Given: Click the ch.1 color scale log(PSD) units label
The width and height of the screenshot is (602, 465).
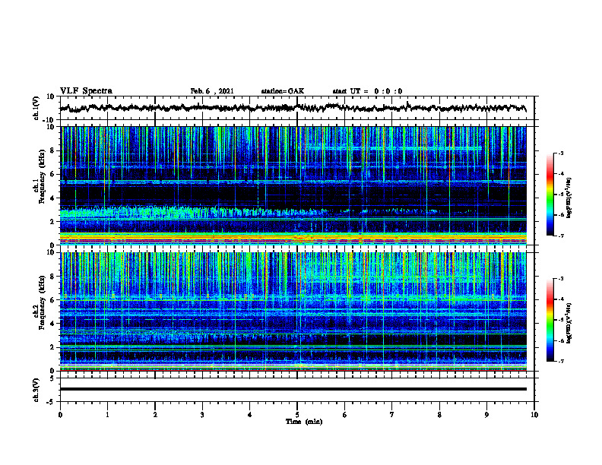Looking at the screenshot, I should (569, 198).
